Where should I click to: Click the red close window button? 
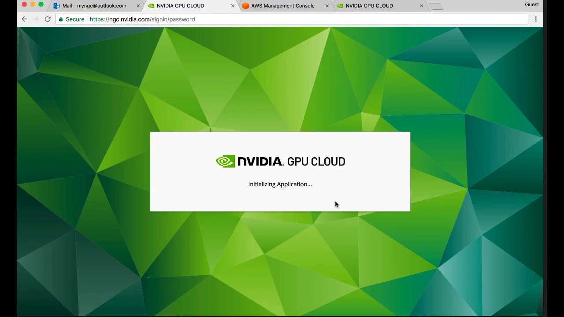24,4
